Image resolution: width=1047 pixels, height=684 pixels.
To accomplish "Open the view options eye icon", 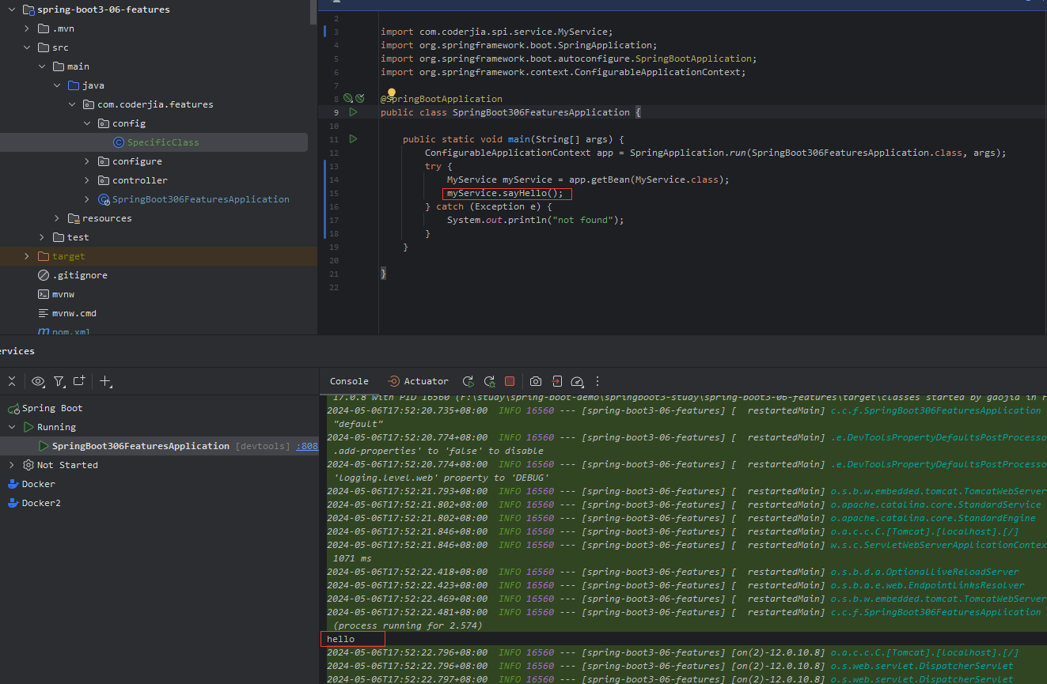I will tap(38, 381).
